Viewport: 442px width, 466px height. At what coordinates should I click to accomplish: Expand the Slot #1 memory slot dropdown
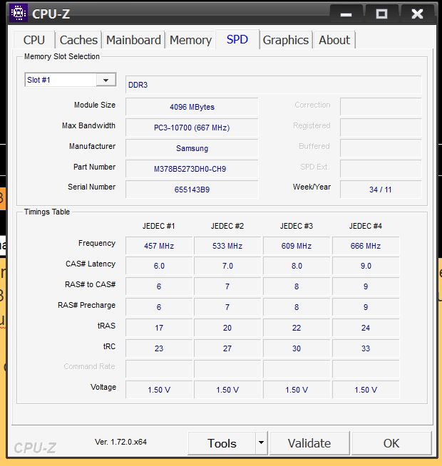[x=106, y=80]
